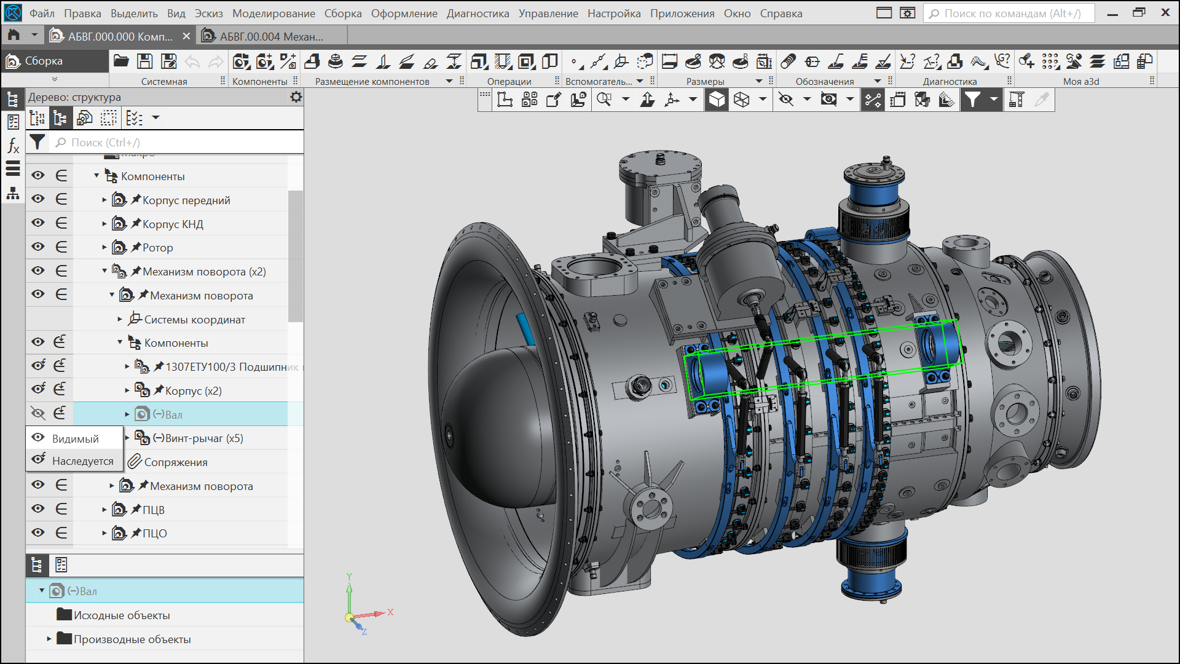Choose Наследуется in visibility popup
Image resolution: width=1180 pixels, height=664 pixels.
click(82, 460)
